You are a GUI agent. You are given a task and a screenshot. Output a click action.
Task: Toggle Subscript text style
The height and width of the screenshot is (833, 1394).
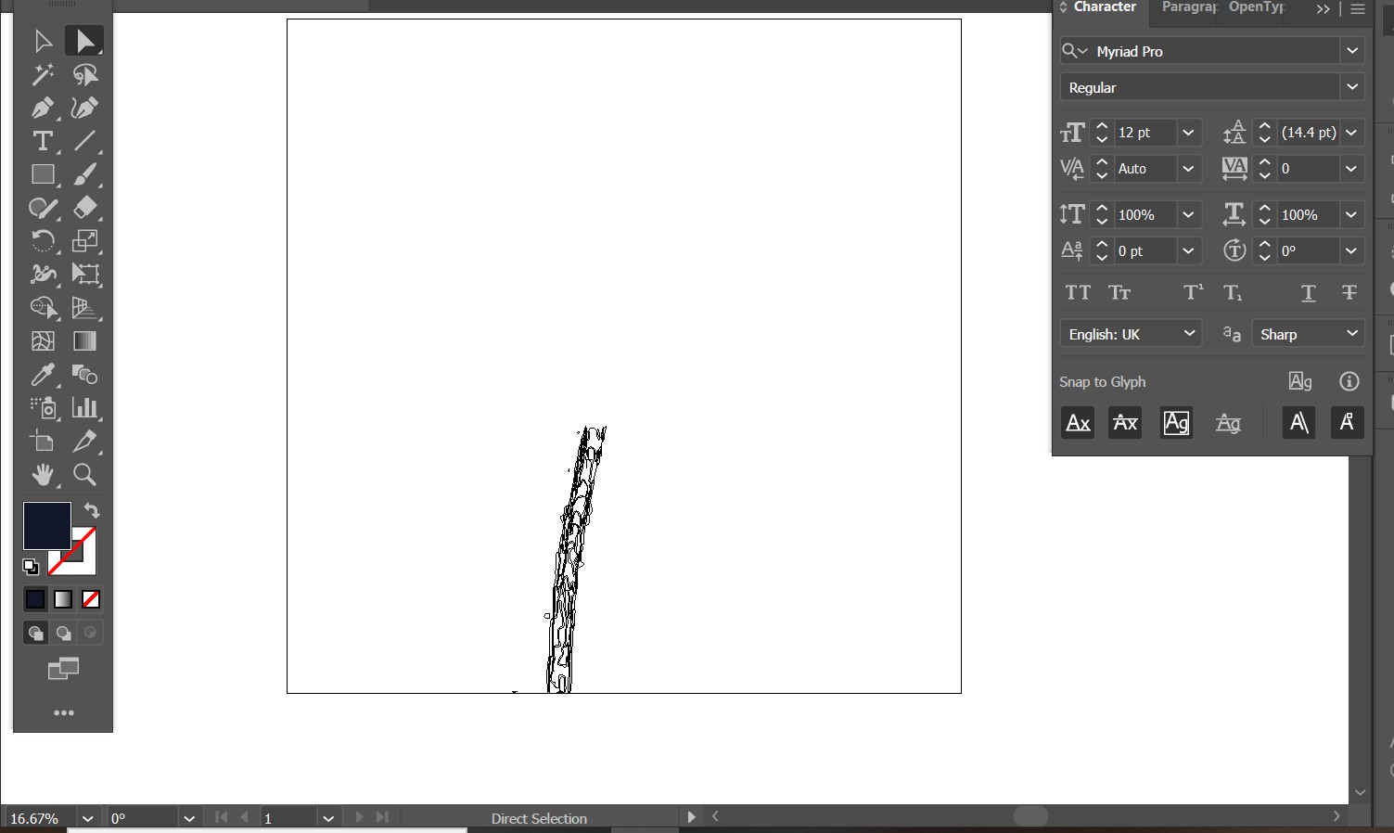1233,293
